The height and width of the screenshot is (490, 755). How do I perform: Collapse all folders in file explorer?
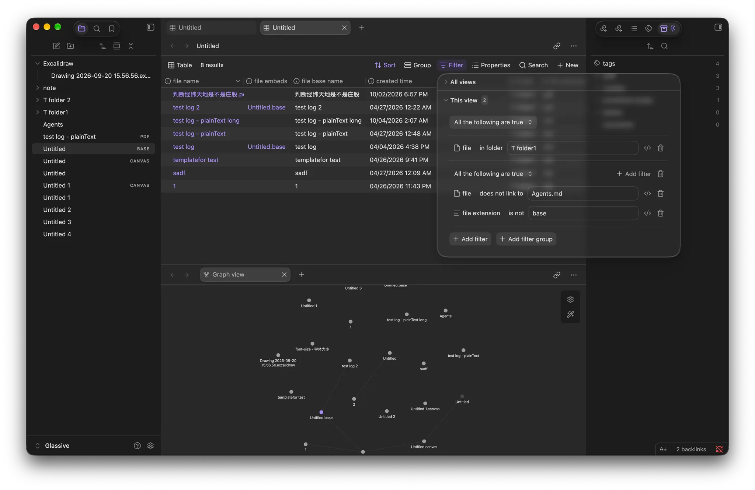pos(131,46)
